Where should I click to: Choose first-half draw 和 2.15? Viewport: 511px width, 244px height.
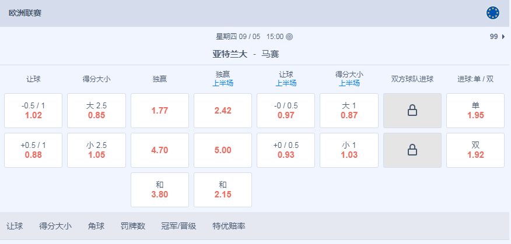(223, 190)
